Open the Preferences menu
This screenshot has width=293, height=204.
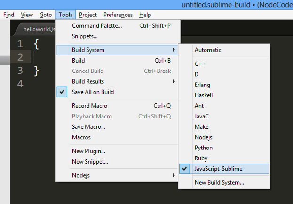[x=118, y=15]
